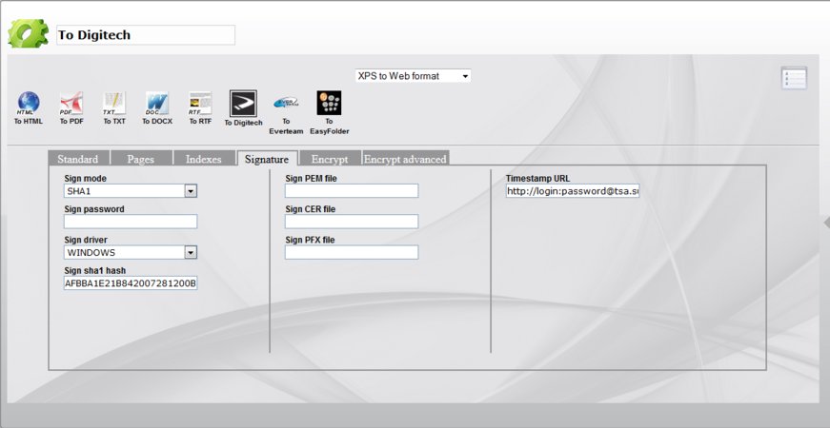The image size is (830, 428).
Task: Go to the Indexes tab
Action: tap(204, 159)
